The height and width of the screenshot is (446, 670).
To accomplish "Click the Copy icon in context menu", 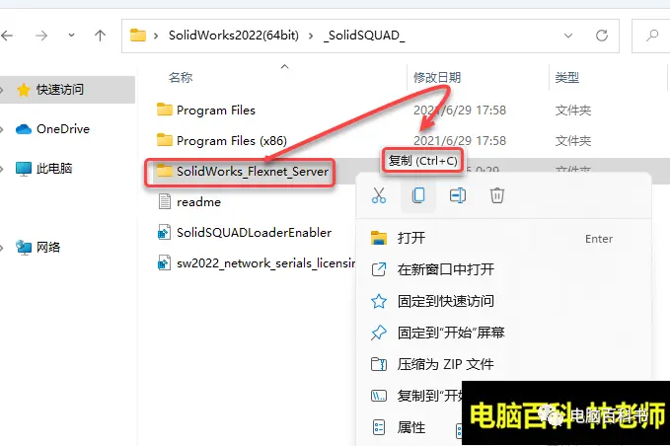I will tap(418, 195).
